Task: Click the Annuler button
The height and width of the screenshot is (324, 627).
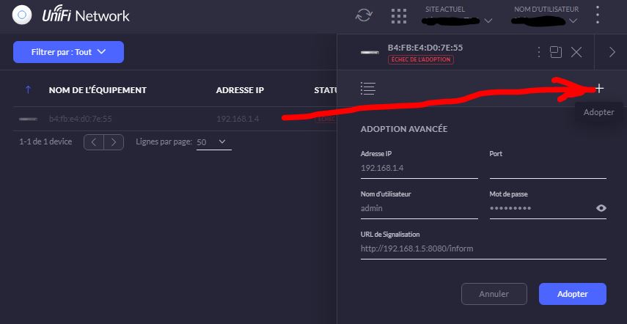Action: click(494, 293)
